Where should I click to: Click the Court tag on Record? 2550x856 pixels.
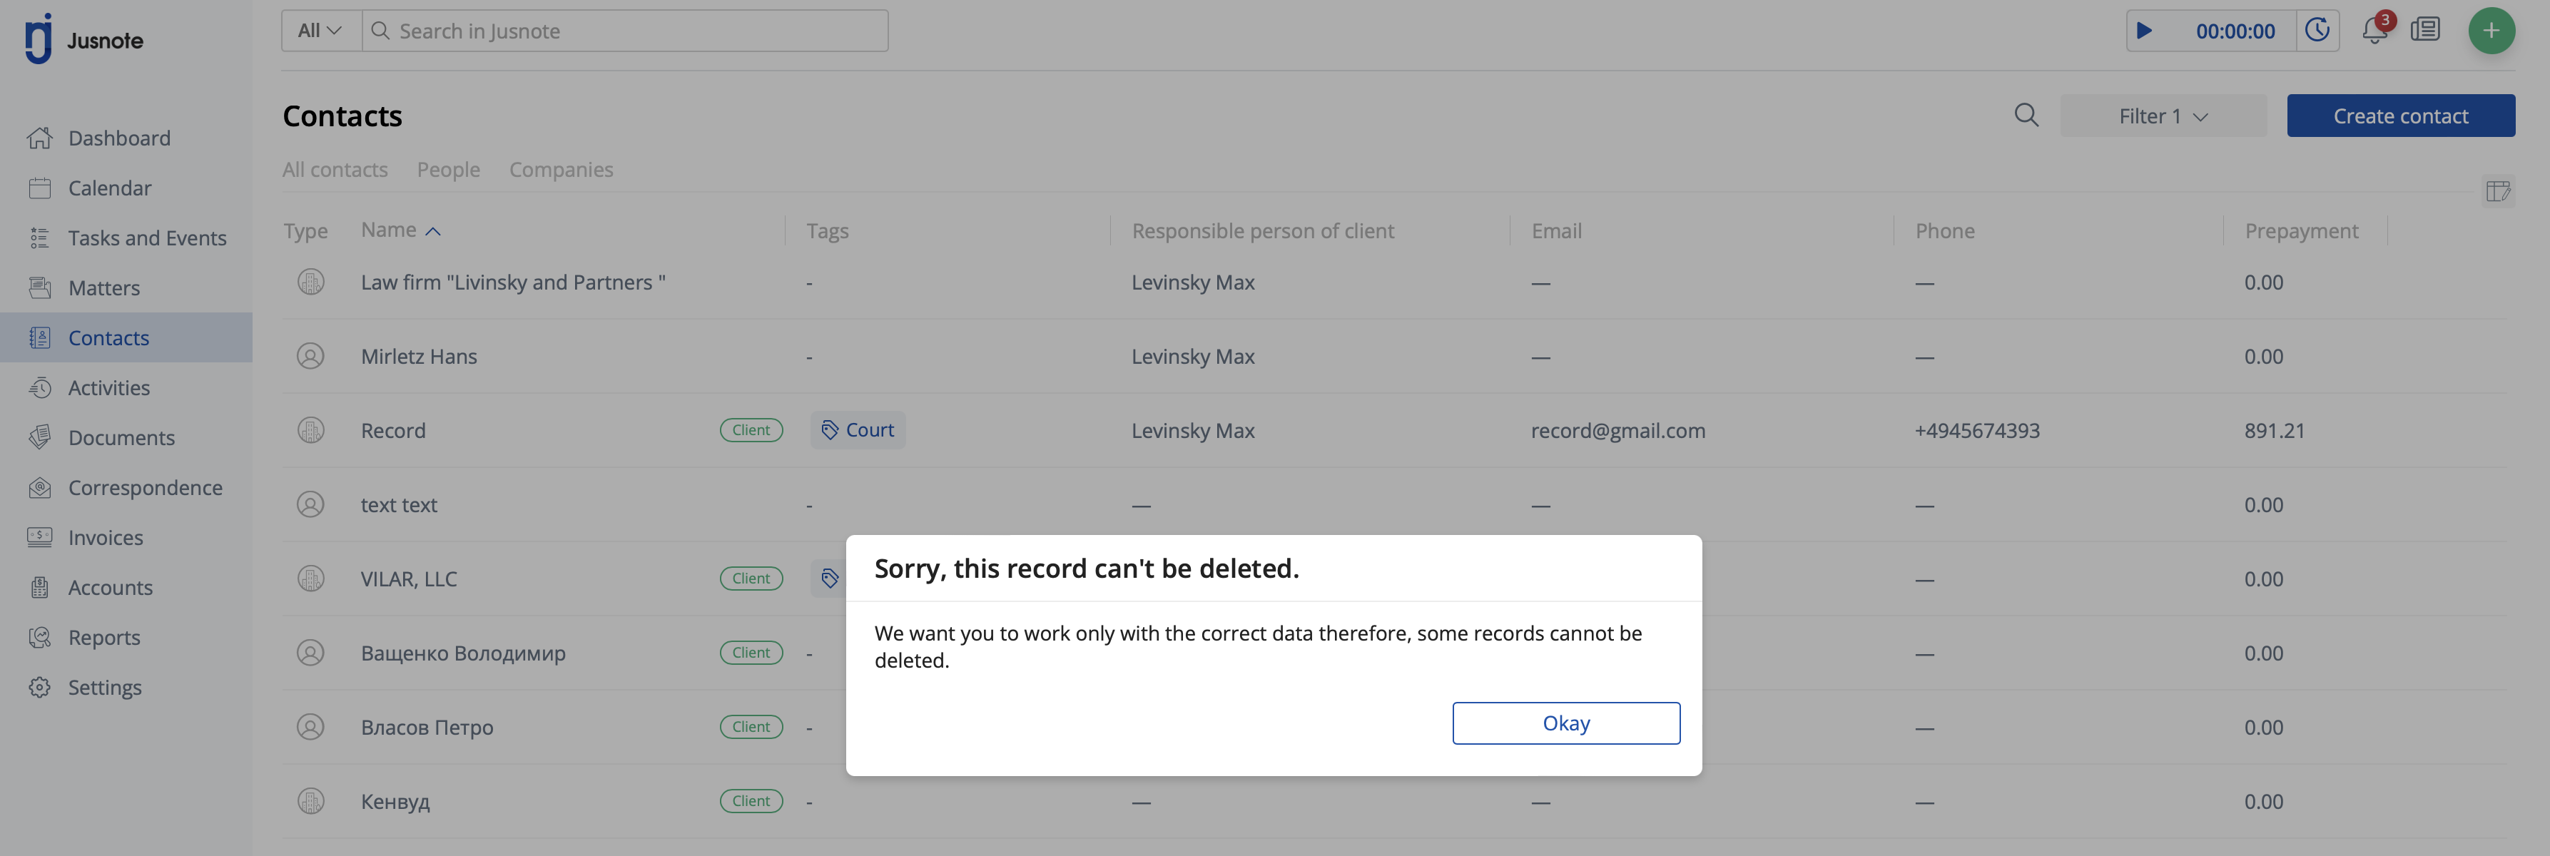click(x=858, y=430)
